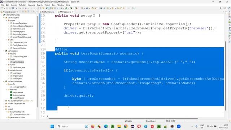Viewport: 231px width, 130px height.
Task: Collapse the utils package
Action: click(6, 40)
